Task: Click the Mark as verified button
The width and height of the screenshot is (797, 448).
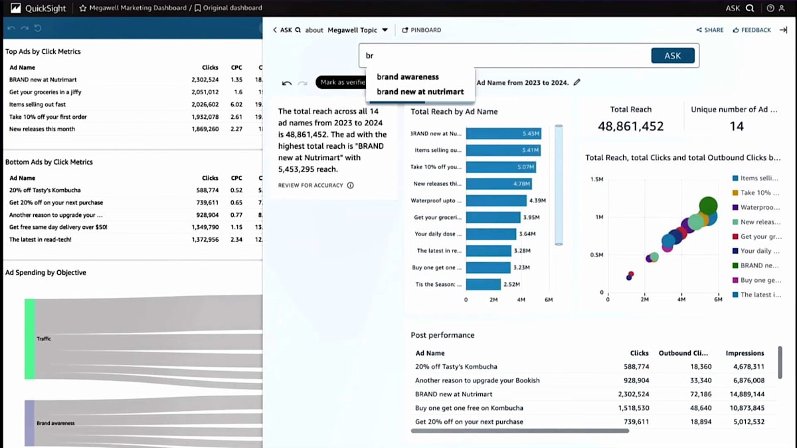Action: click(x=340, y=82)
